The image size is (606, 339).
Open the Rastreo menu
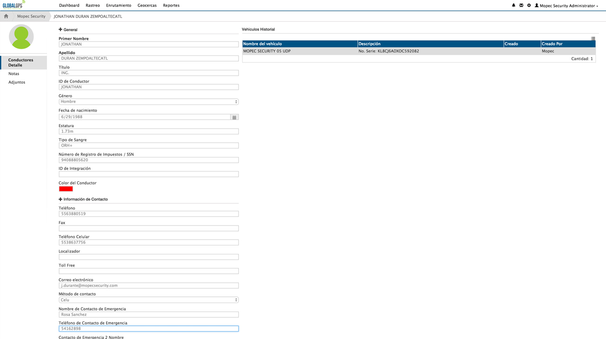pyautogui.click(x=93, y=6)
